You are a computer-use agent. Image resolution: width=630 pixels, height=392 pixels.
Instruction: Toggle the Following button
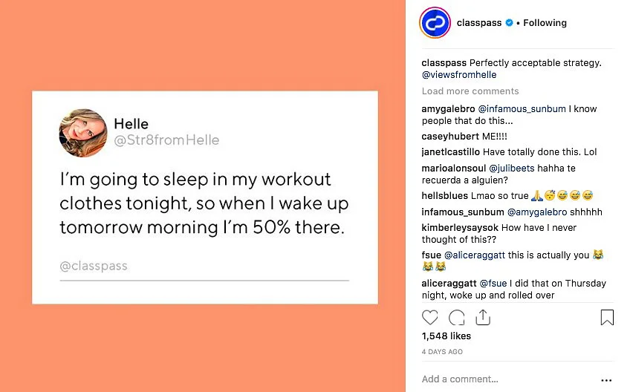(545, 23)
